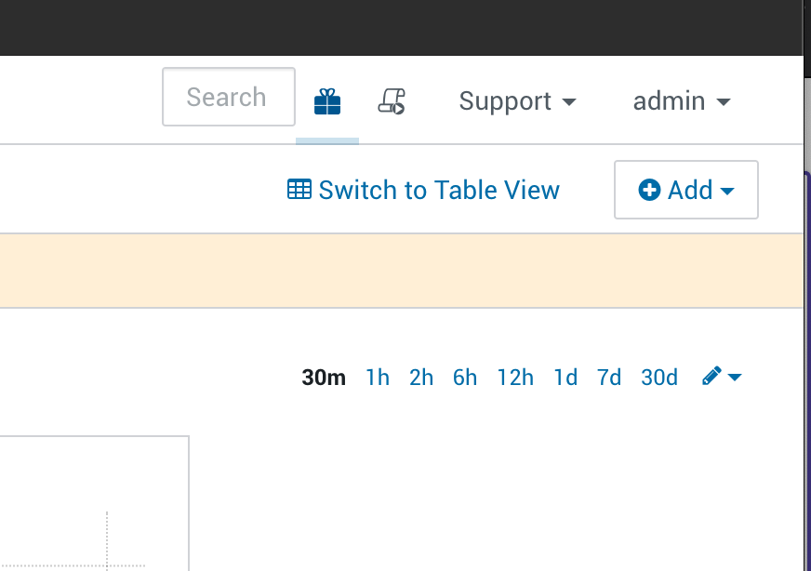Image resolution: width=811 pixels, height=571 pixels.
Task: Select the 12h time range
Action: pos(515,377)
